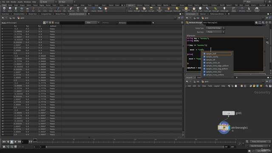
Task: Add an Area Light from the shelf
Action: (x=151, y=9)
